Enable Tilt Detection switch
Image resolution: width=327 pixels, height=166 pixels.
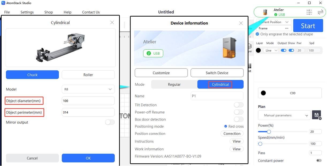[239, 105]
